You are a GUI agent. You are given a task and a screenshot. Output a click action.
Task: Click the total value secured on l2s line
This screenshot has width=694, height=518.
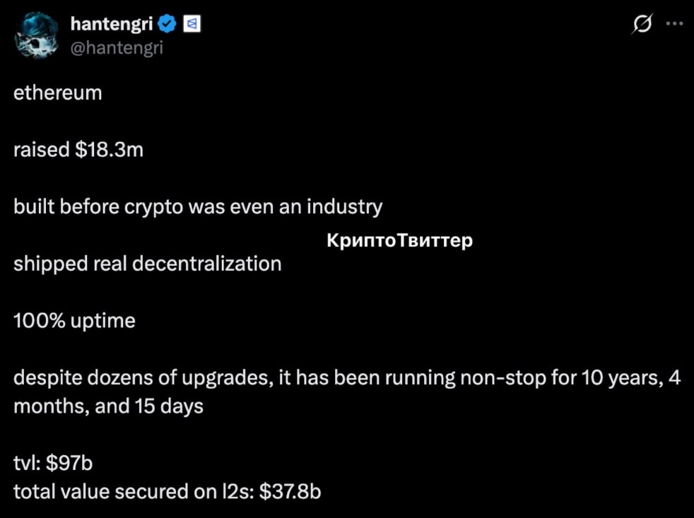click(x=167, y=491)
